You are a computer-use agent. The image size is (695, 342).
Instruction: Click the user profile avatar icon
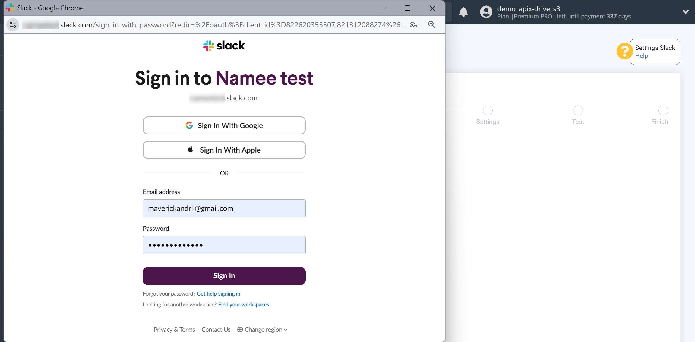point(485,11)
